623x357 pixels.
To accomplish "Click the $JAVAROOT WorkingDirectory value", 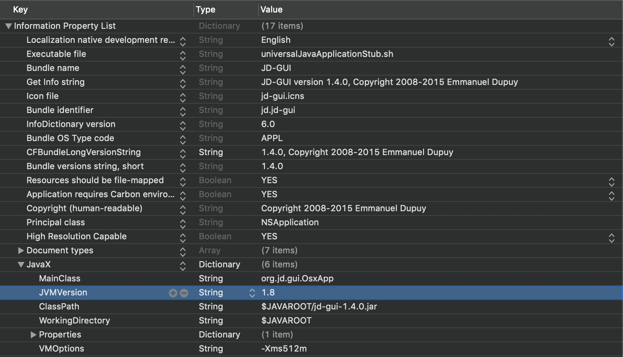I will pyautogui.click(x=286, y=321).
